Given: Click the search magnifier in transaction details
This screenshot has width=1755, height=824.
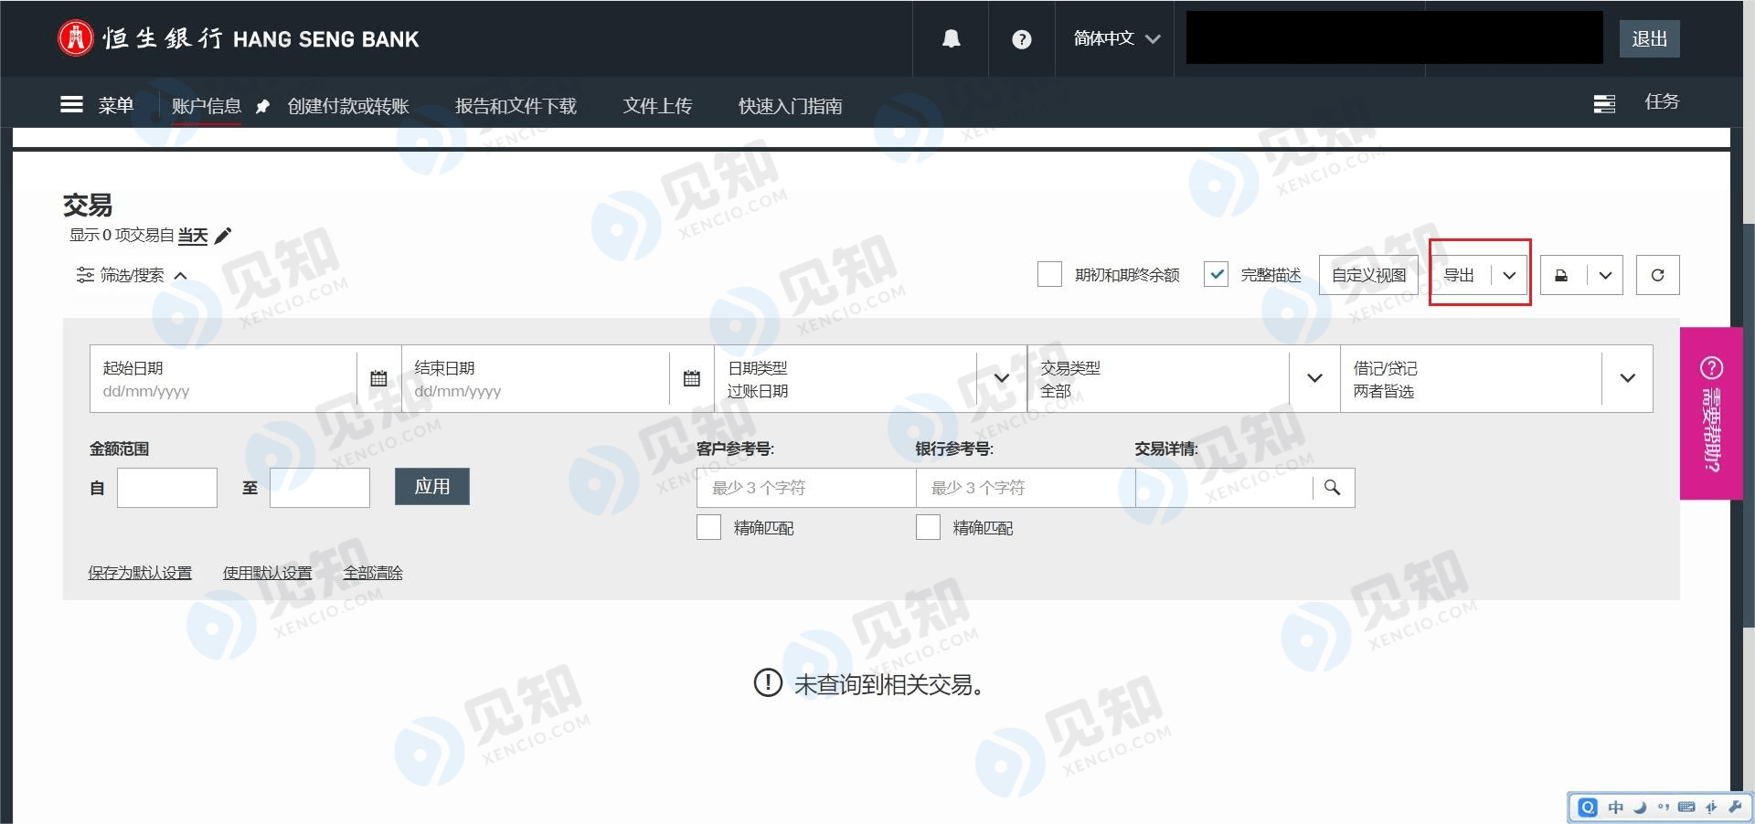Looking at the screenshot, I should (1333, 488).
